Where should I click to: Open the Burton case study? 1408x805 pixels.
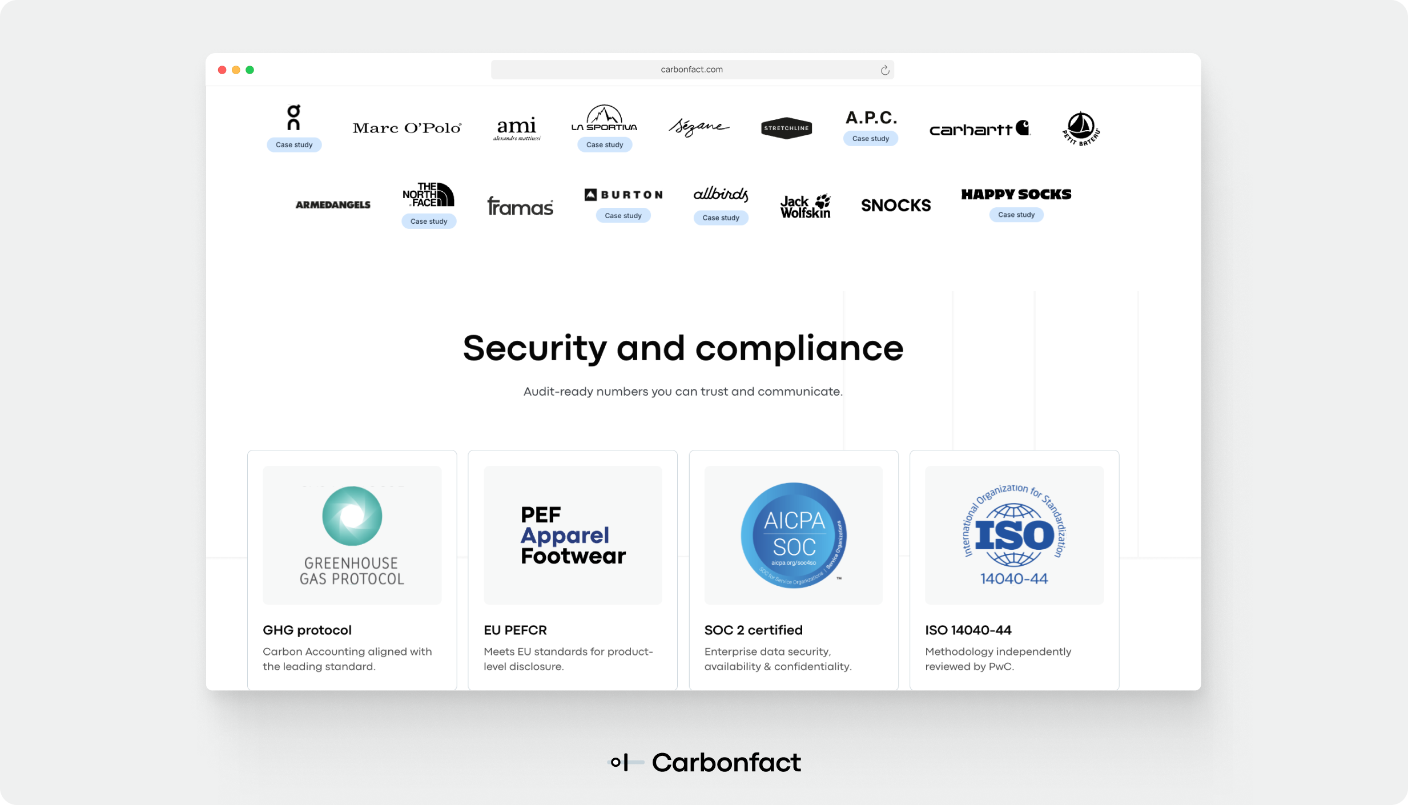pyautogui.click(x=623, y=216)
